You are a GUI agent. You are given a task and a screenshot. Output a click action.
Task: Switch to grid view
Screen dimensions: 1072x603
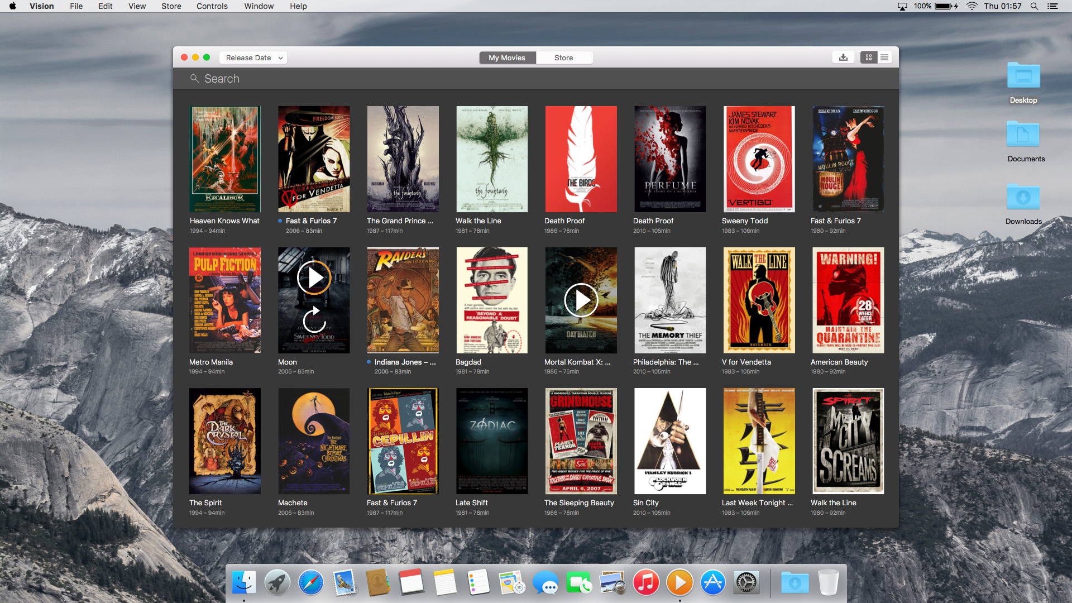point(868,58)
